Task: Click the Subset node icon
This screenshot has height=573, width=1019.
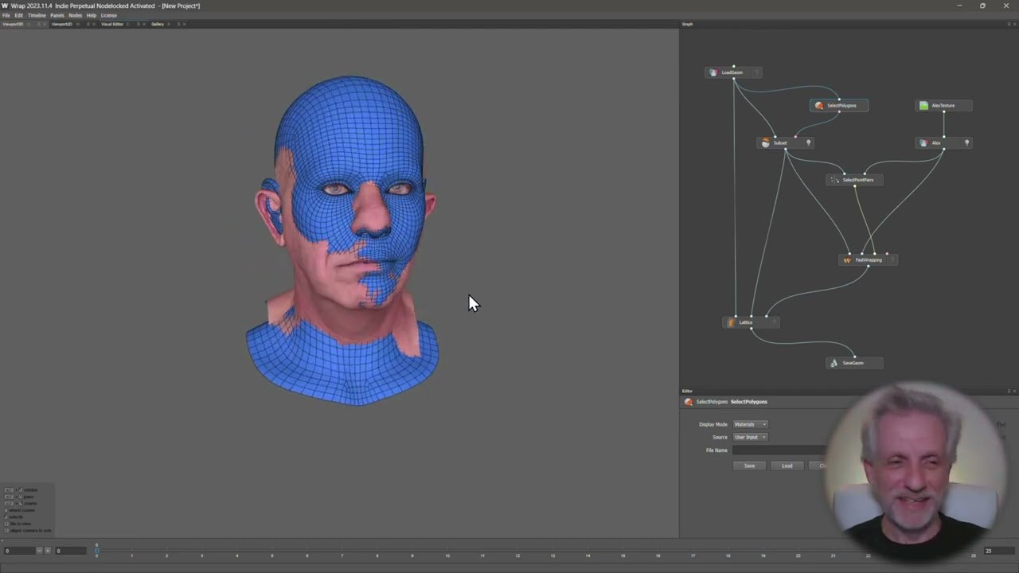Action: 766,142
